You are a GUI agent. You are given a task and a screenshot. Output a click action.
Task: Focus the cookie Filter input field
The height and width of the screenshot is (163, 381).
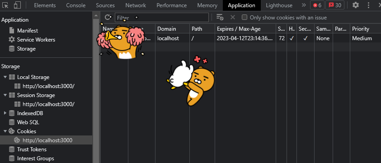pos(162,18)
